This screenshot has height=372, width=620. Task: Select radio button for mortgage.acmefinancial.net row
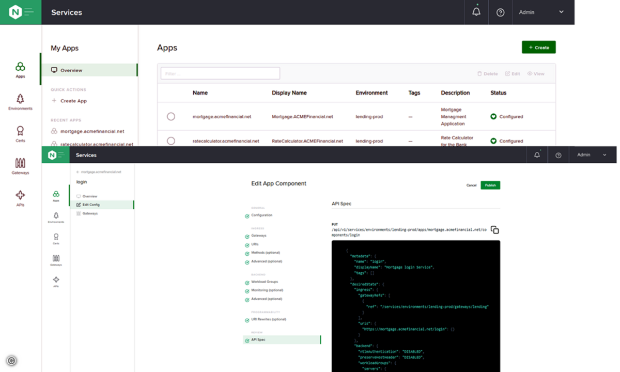point(171,117)
